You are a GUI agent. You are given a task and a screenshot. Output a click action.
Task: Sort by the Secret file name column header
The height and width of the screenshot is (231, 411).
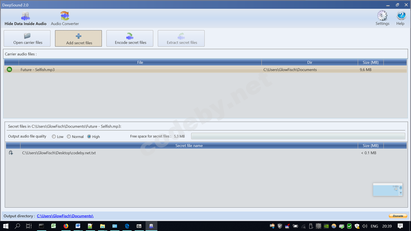[189, 146]
